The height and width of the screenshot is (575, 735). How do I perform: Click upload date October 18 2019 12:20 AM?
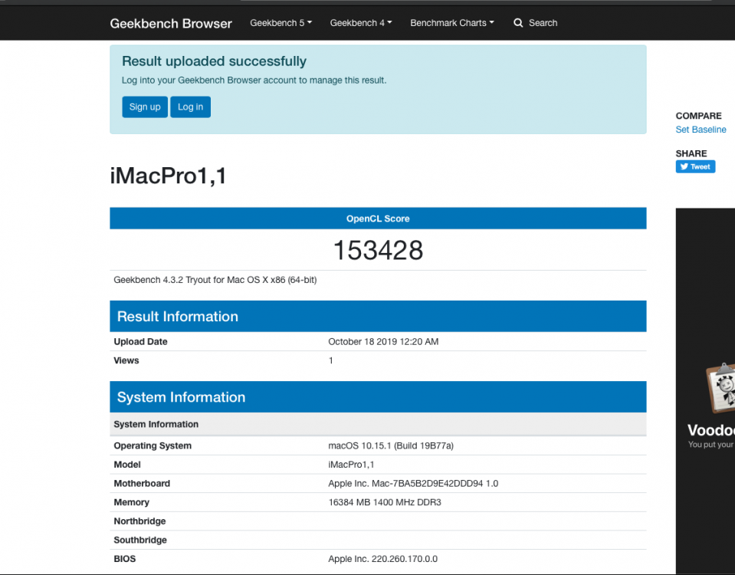tap(383, 342)
